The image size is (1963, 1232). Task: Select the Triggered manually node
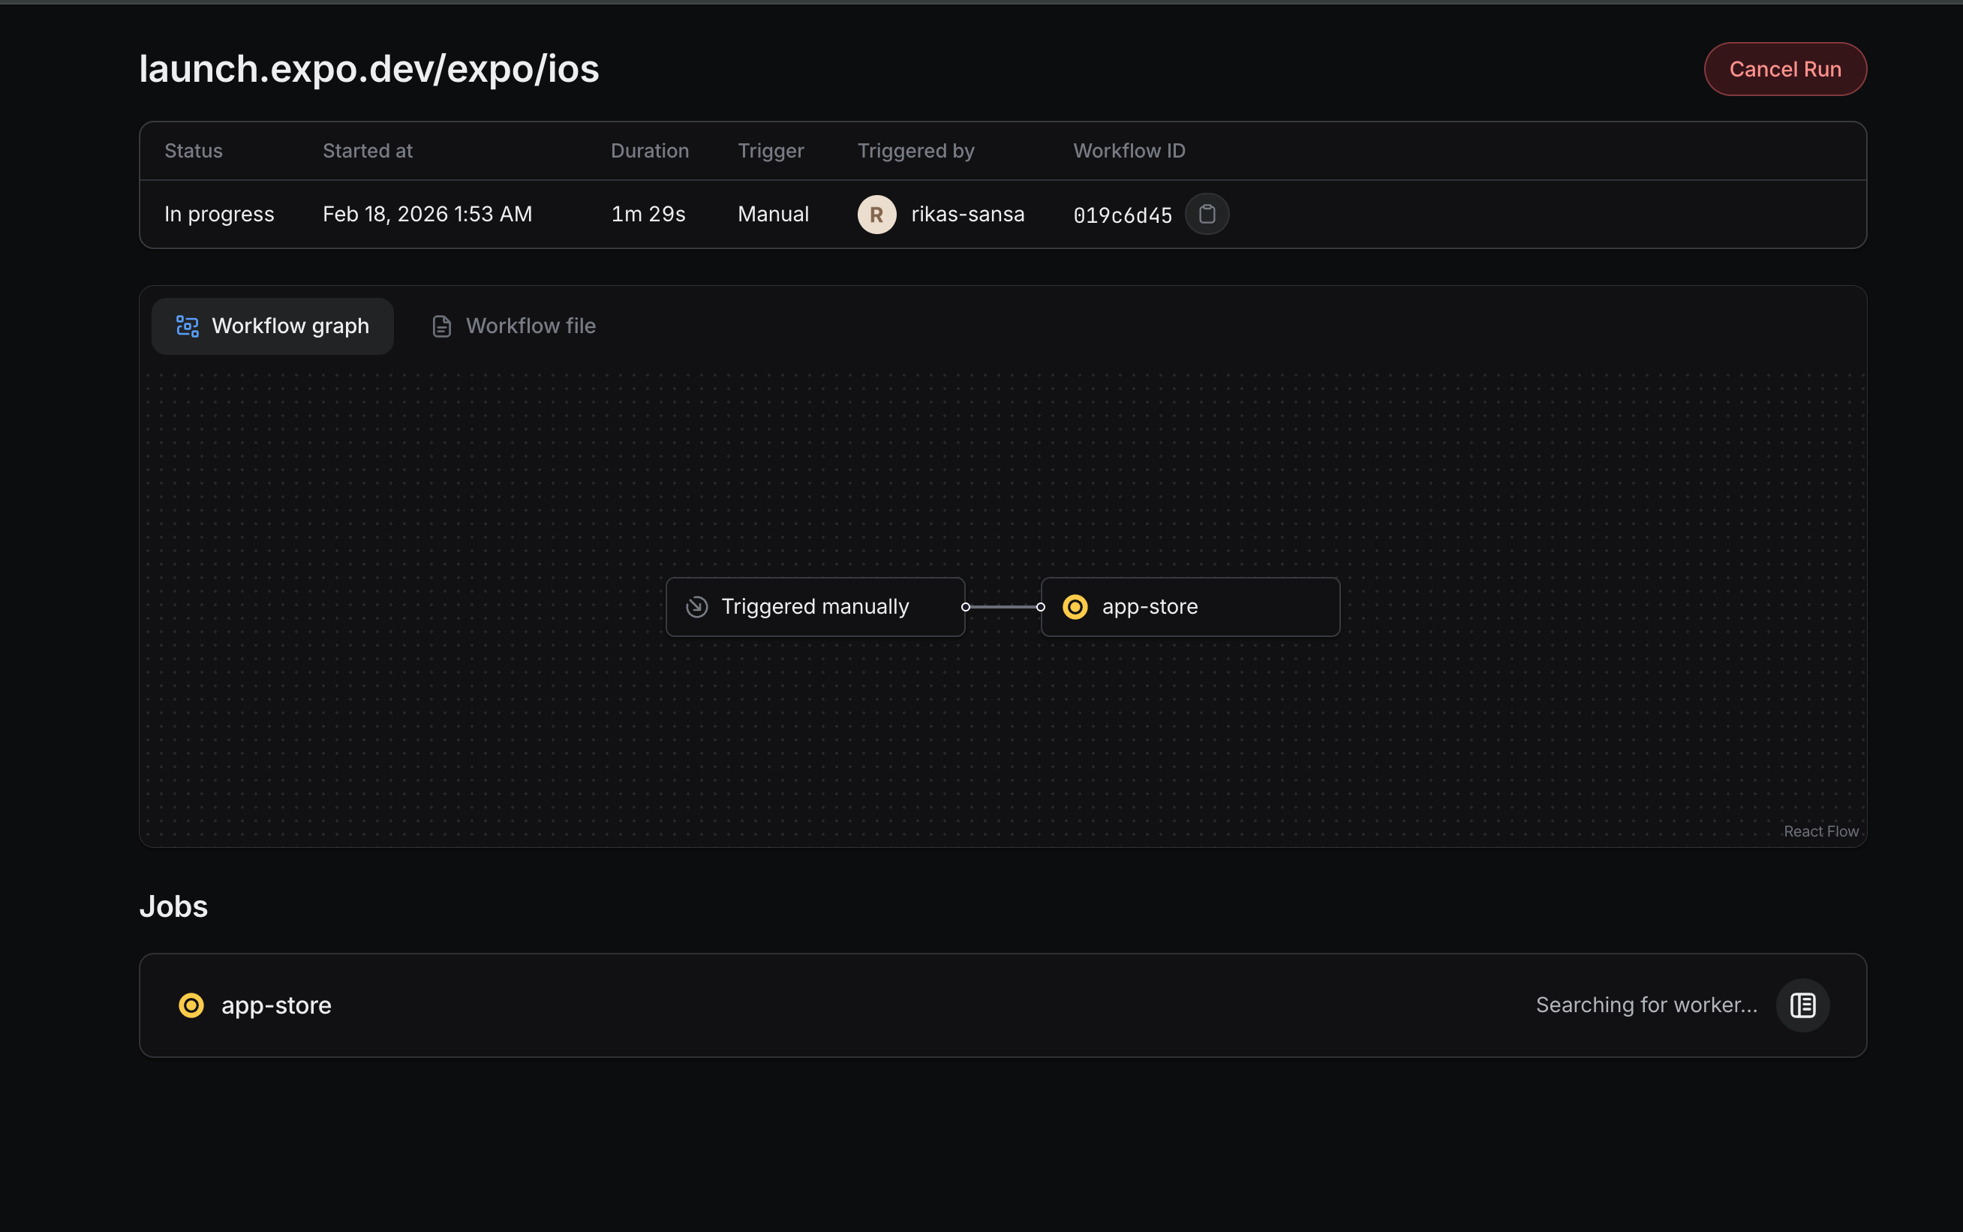click(814, 606)
